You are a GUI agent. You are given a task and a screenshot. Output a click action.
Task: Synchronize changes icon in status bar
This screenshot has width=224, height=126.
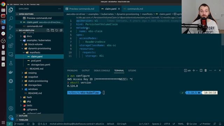click(x=28, y=124)
